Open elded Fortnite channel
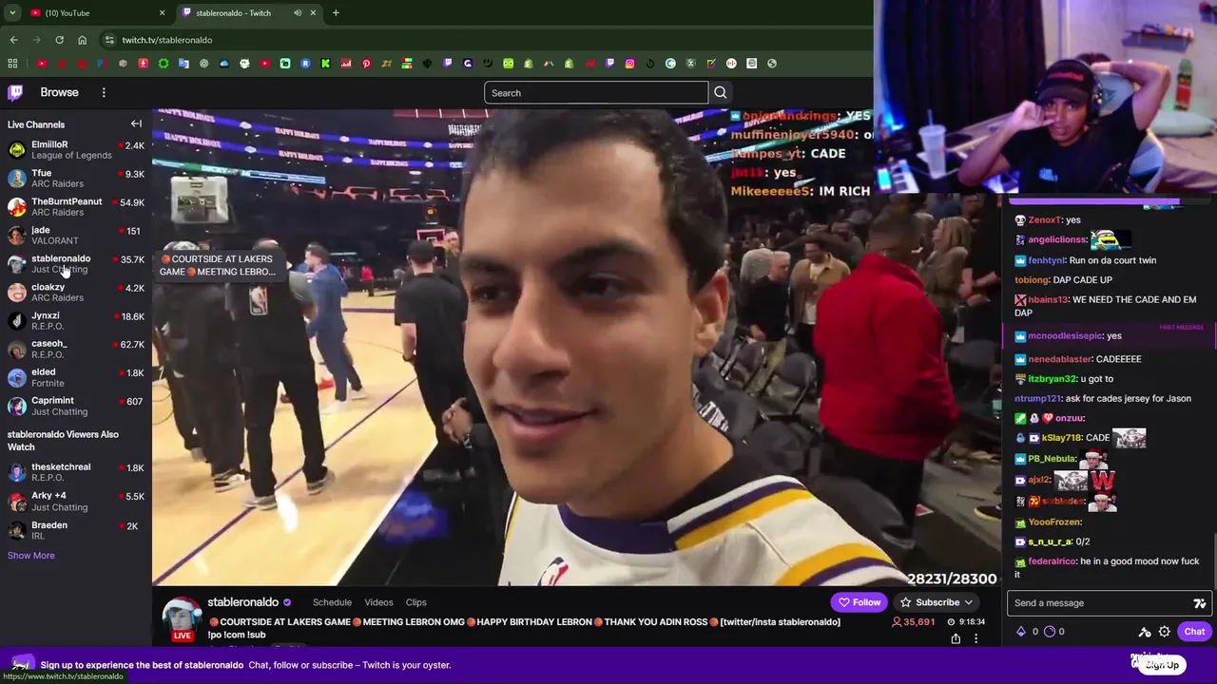Image resolution: width=1217 pixels, height=684 pixels. 76,378
